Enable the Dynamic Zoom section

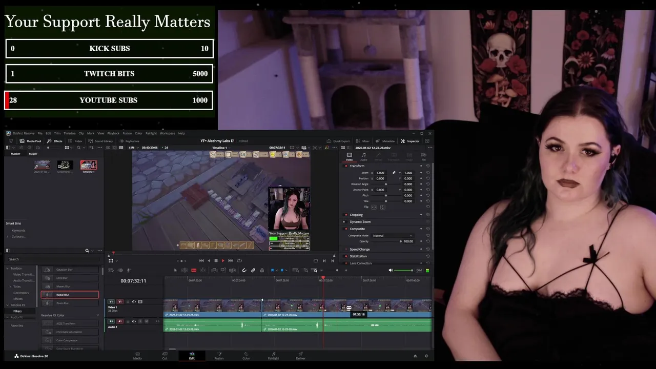pos(344,222)
